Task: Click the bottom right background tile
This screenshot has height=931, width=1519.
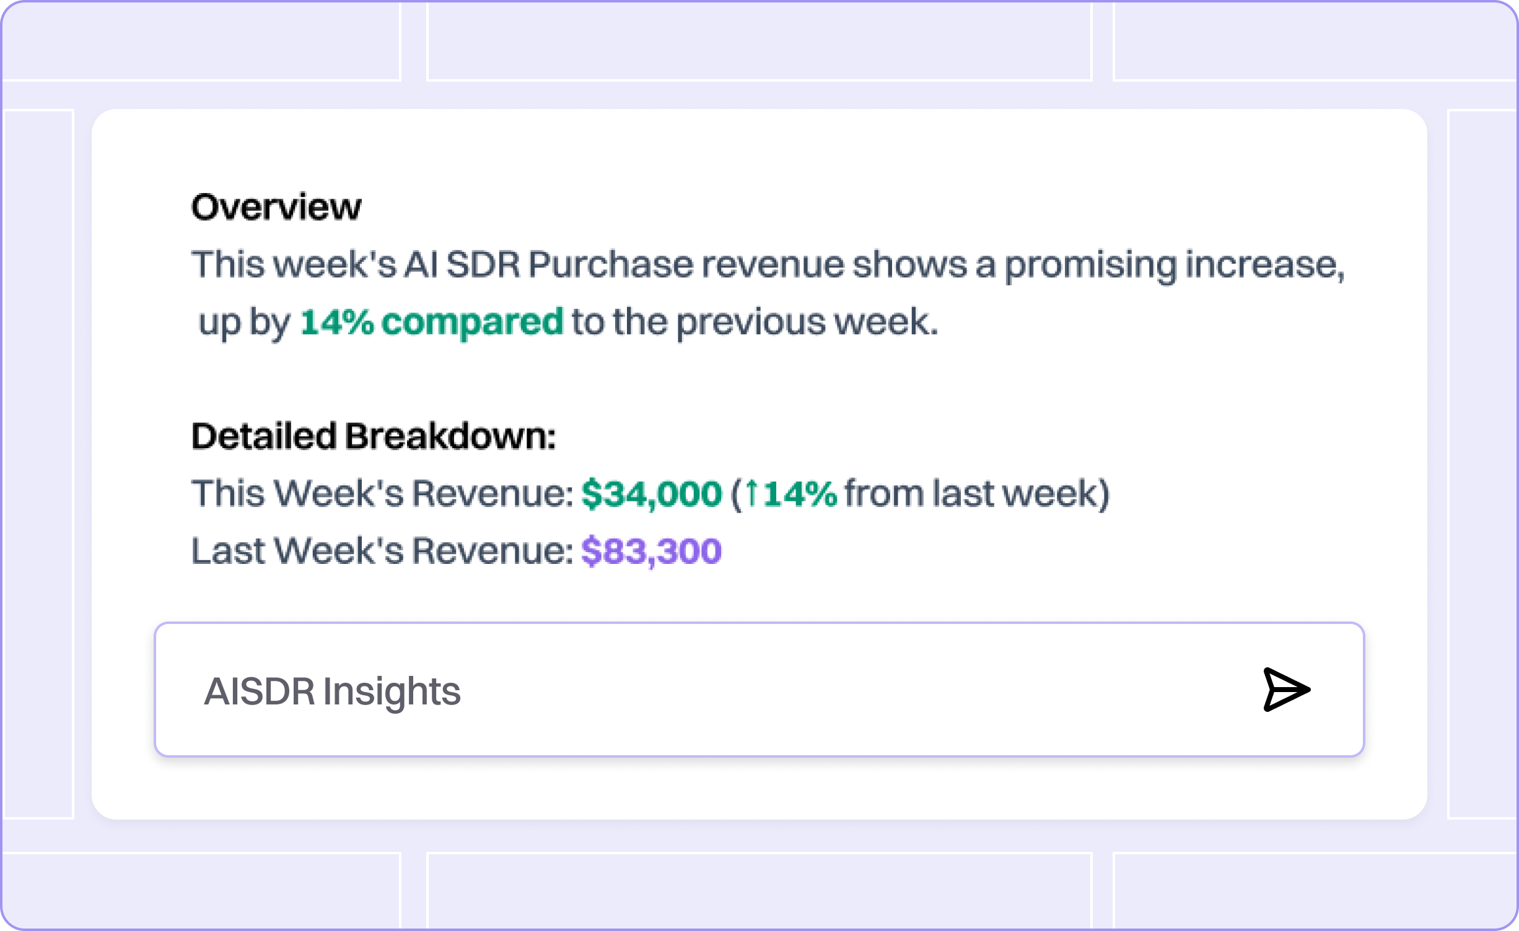Action: (1313, 890)
